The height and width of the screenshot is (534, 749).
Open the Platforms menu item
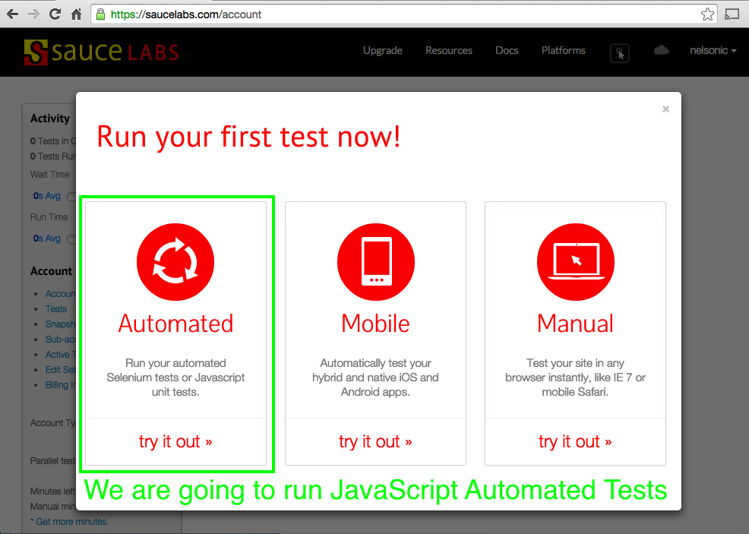[563, 51]
